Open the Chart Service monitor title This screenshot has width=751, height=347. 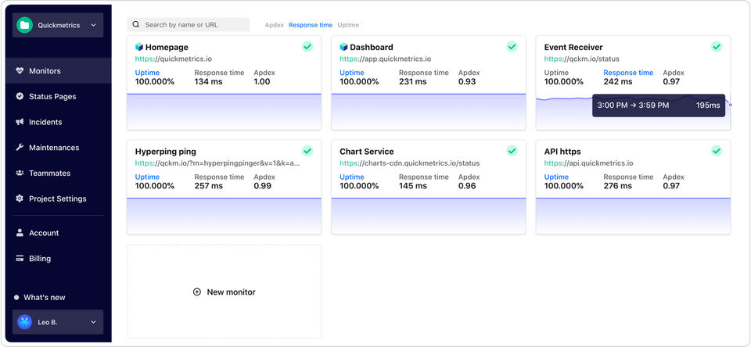coord(366,152)
